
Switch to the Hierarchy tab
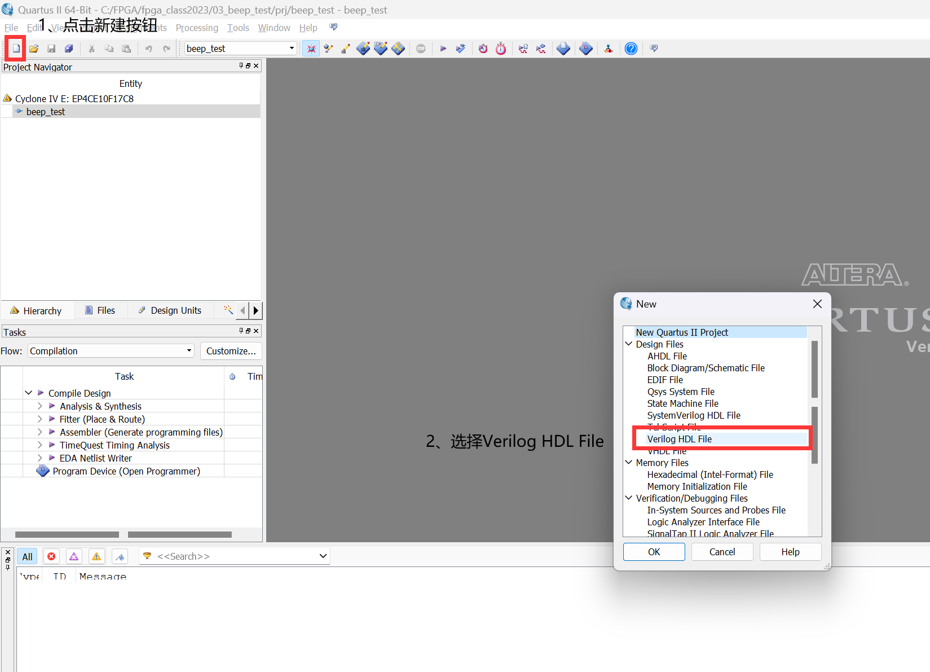tap(36, 311)
